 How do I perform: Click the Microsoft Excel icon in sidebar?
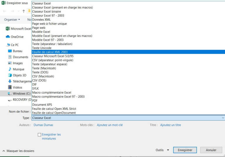[8, 29]
